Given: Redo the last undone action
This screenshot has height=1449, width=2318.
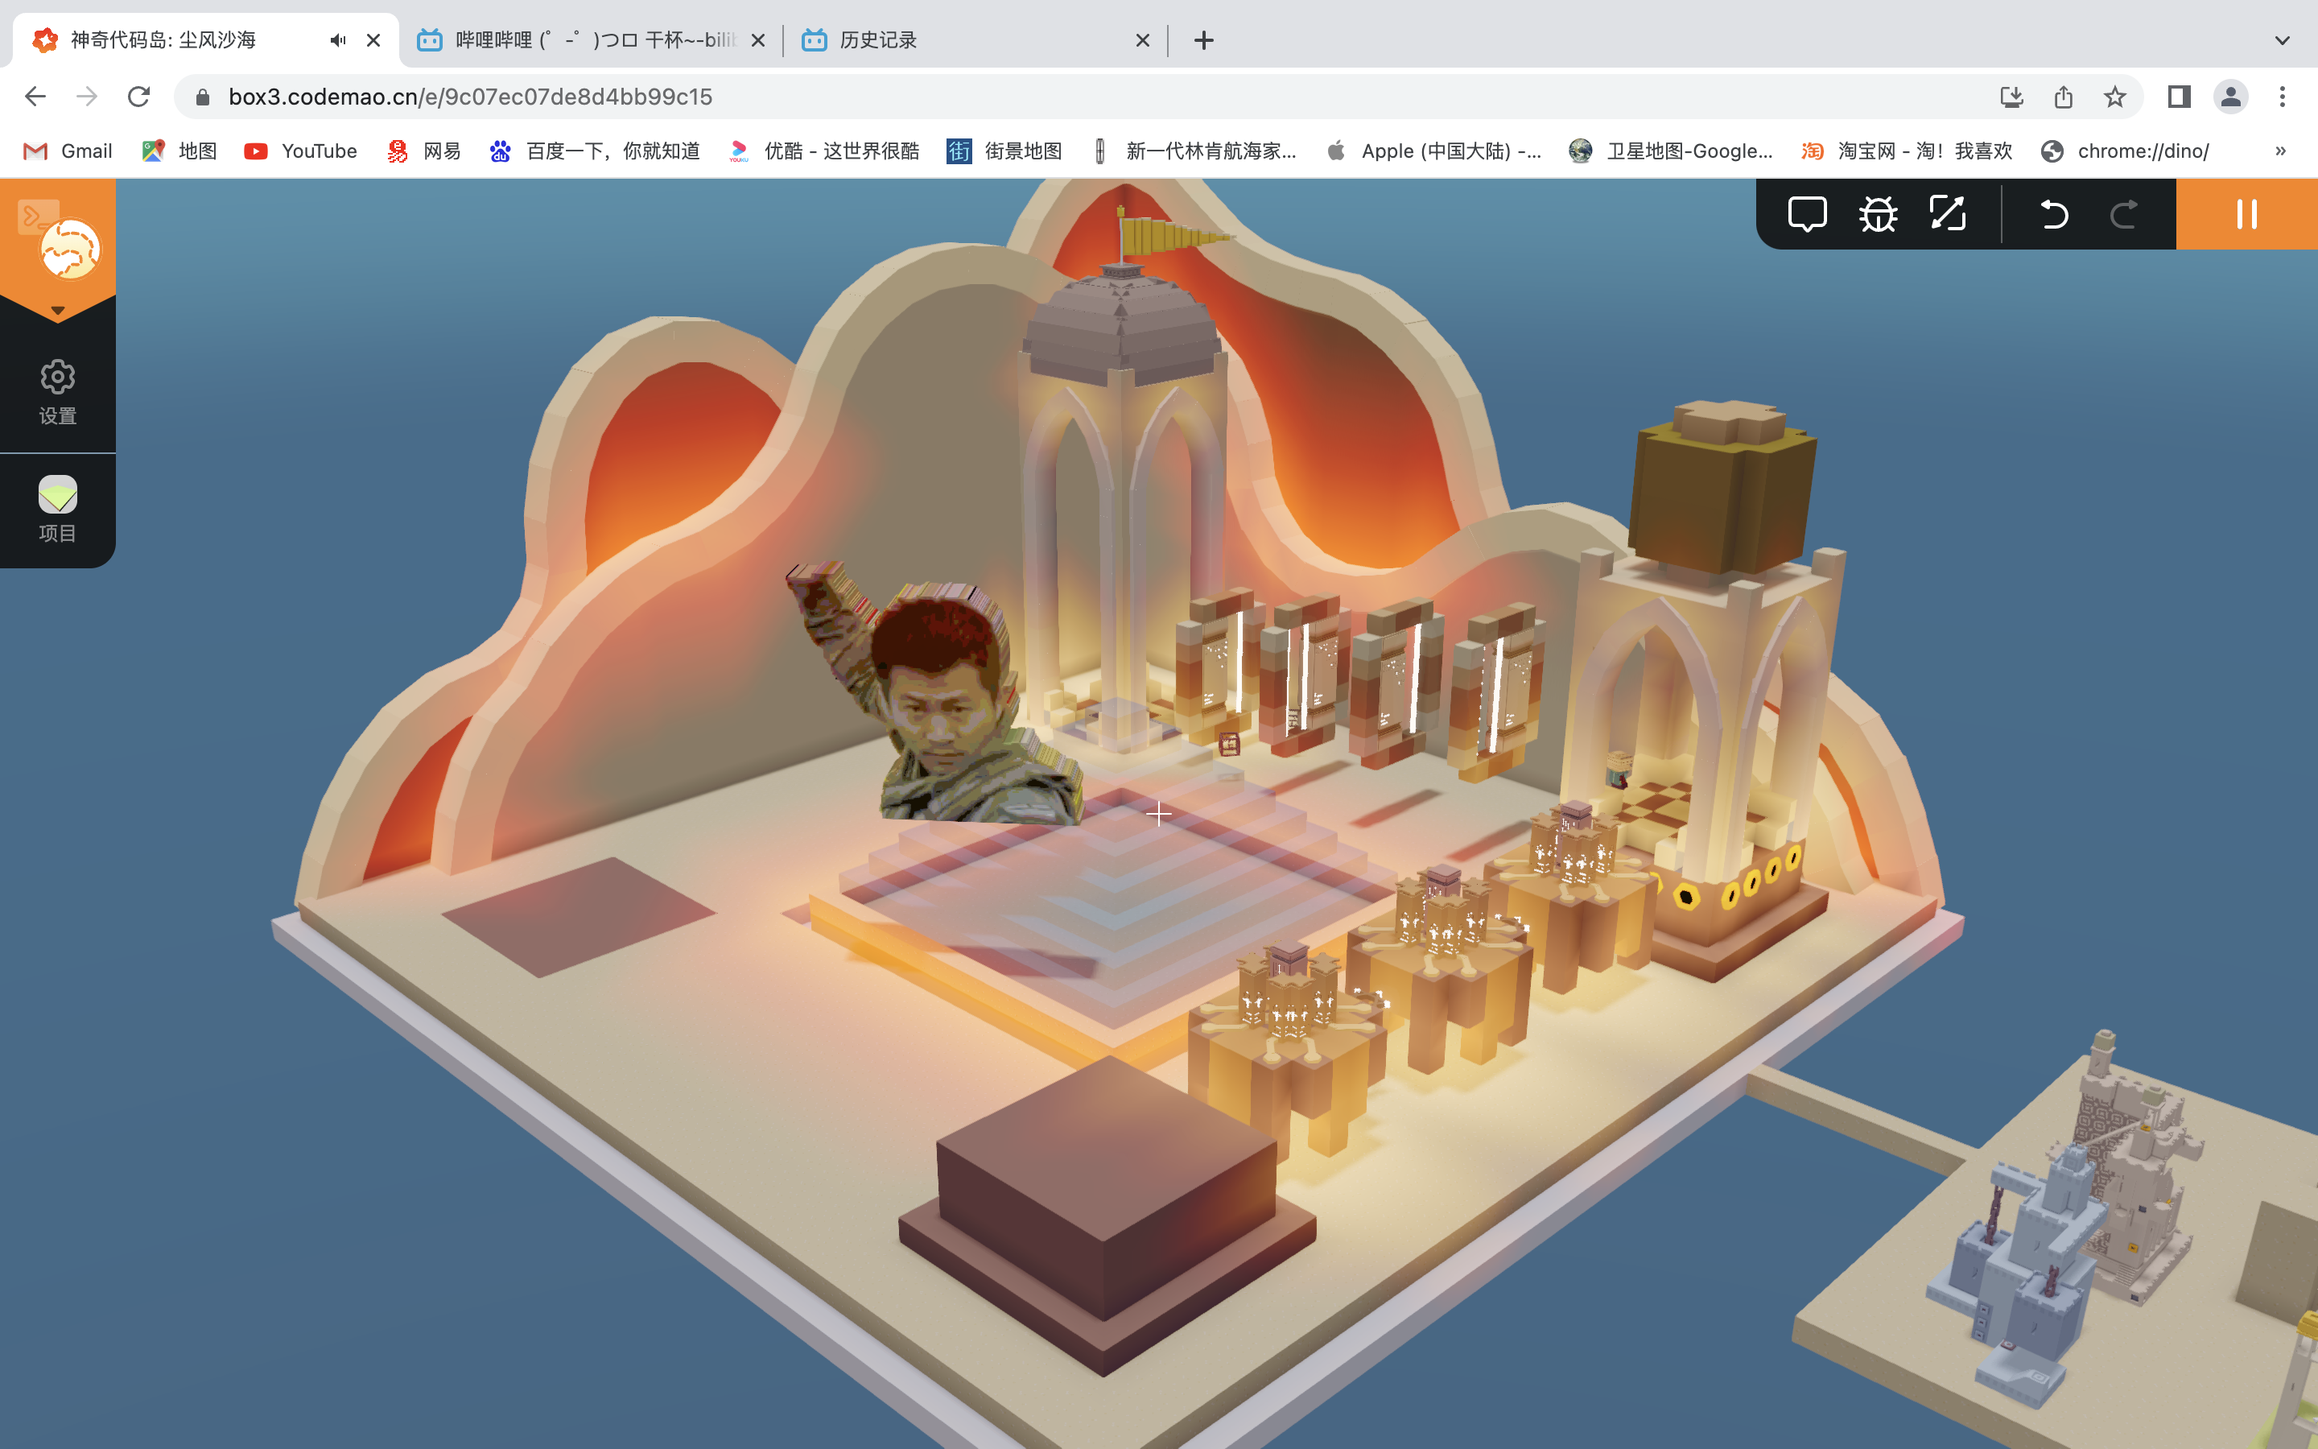Looking at the screenshot, I should pos(2123,213).
